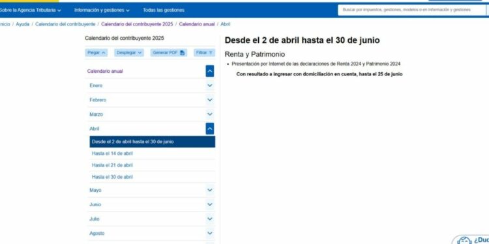Screen dimensions: 489x244
Task: Expand the 'Mayo' month chevron
Action: pos(210,190)
